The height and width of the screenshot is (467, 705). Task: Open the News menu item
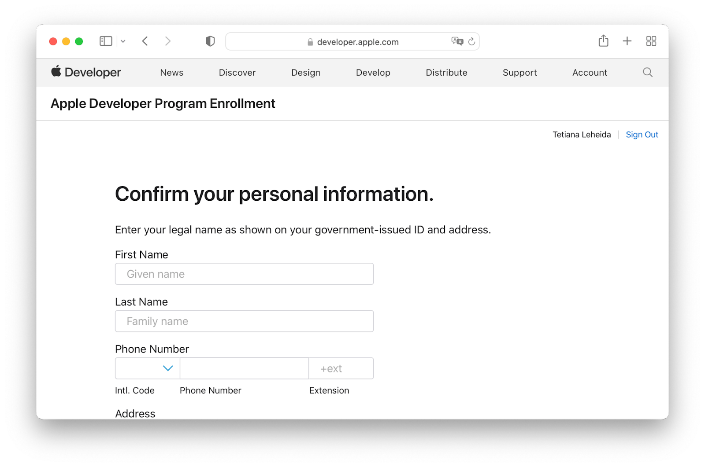click(x=172, y=73)
